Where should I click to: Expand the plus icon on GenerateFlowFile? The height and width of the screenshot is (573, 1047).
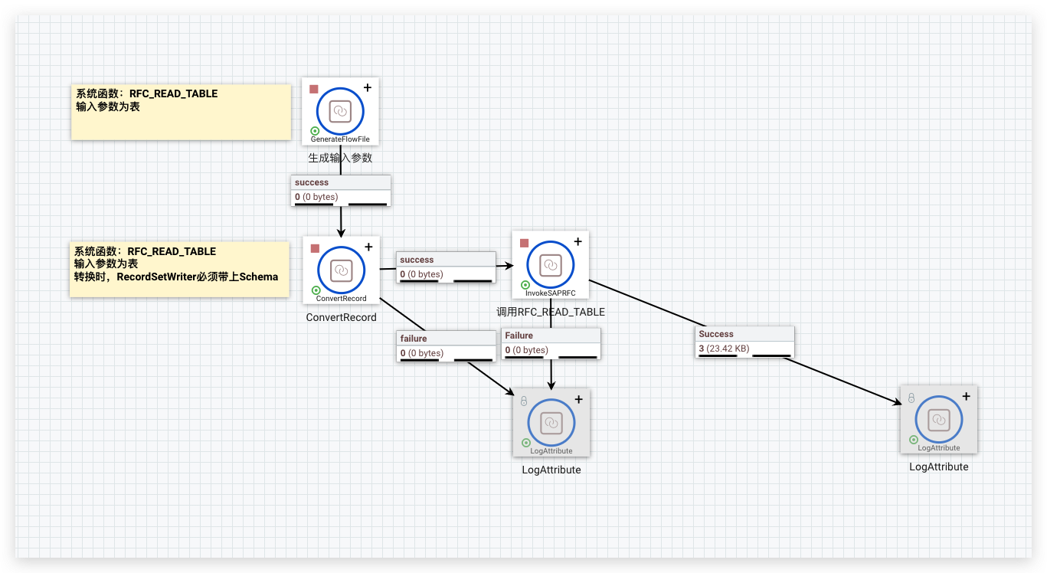tap(368, 87)
